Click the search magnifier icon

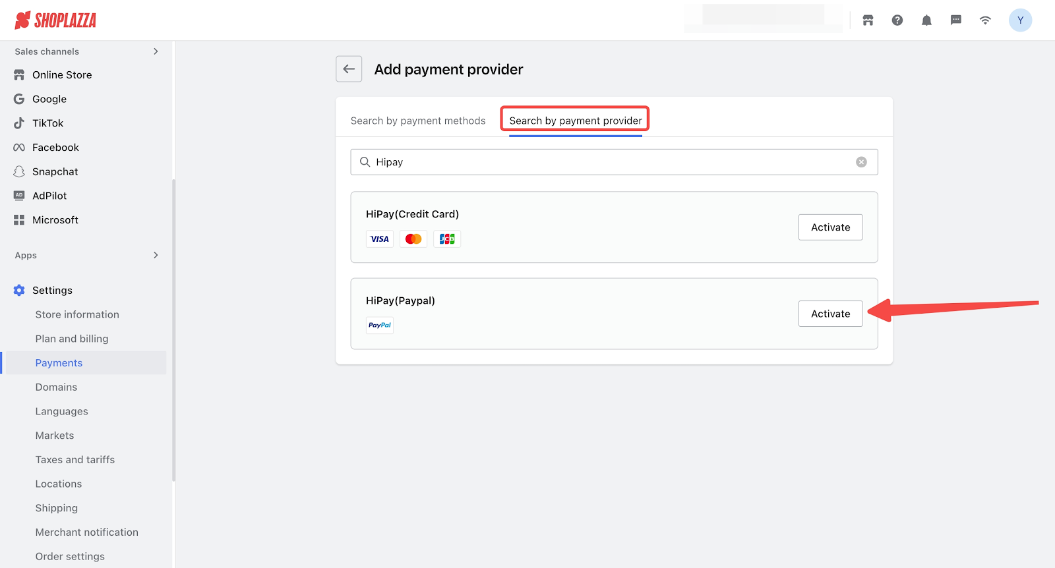pyautogui.click(x=365, y=162)
